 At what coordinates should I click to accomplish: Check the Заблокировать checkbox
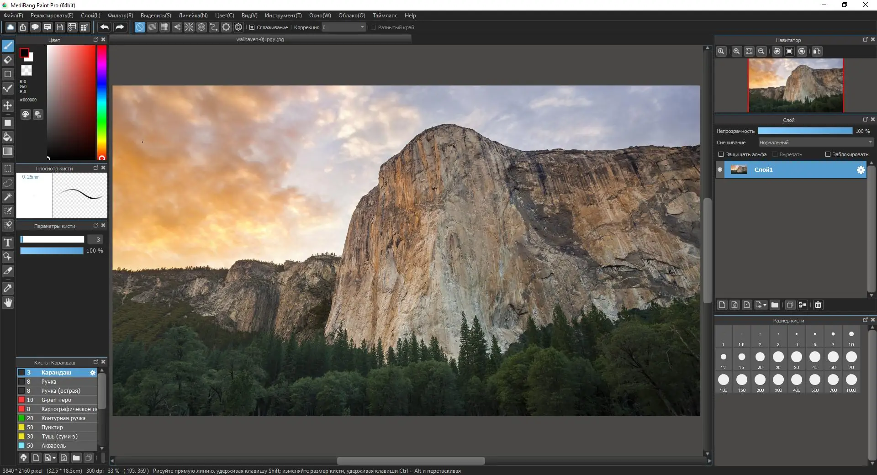[828, 154]
